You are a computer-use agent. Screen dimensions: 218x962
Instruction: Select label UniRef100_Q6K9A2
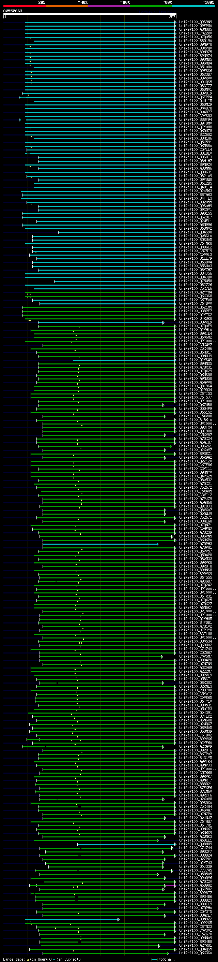point(196,458)
